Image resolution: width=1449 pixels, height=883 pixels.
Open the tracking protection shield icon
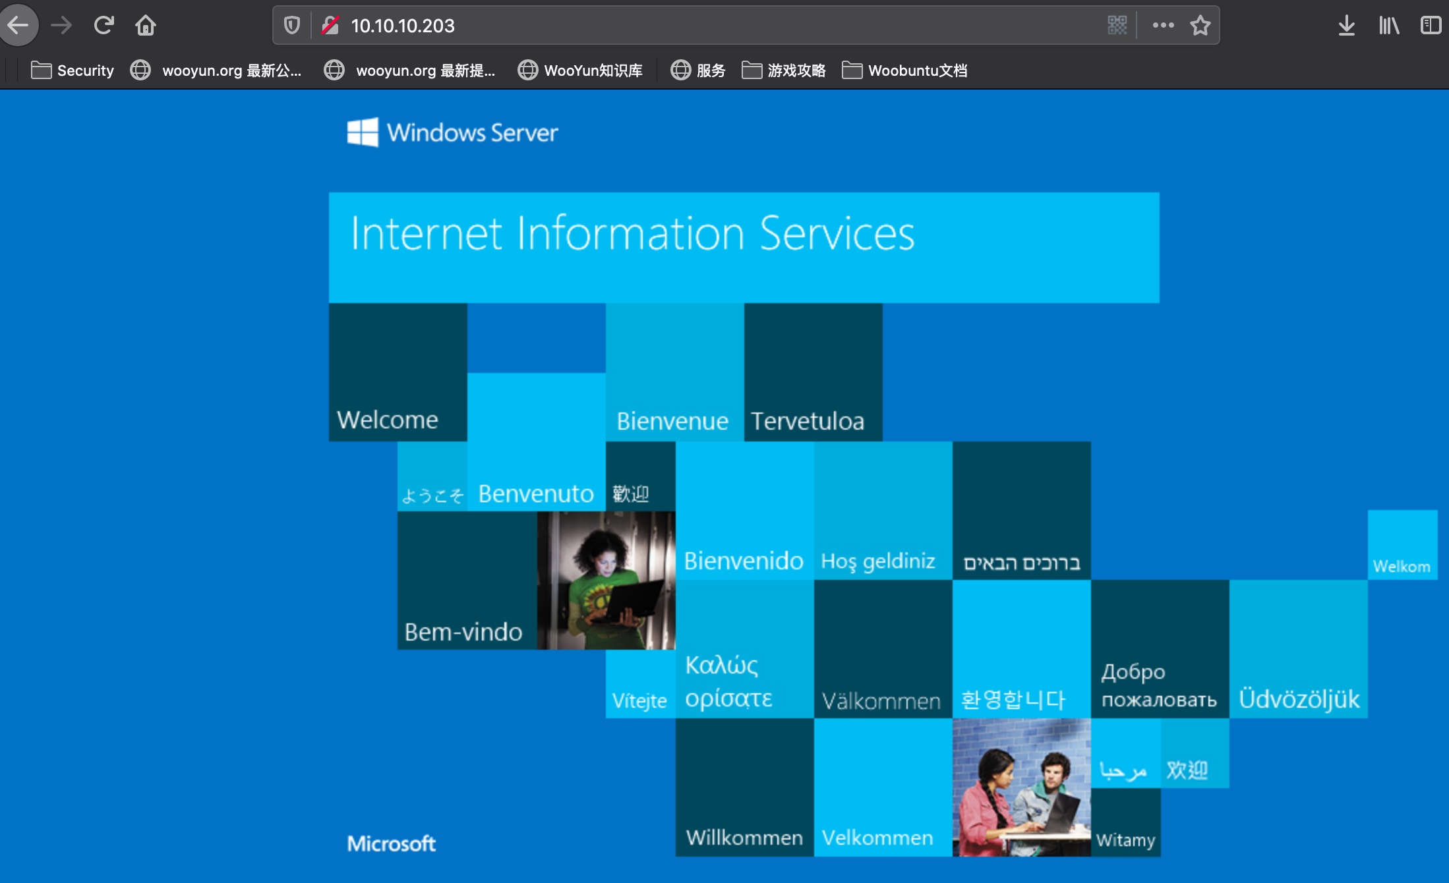pos(291,26)
